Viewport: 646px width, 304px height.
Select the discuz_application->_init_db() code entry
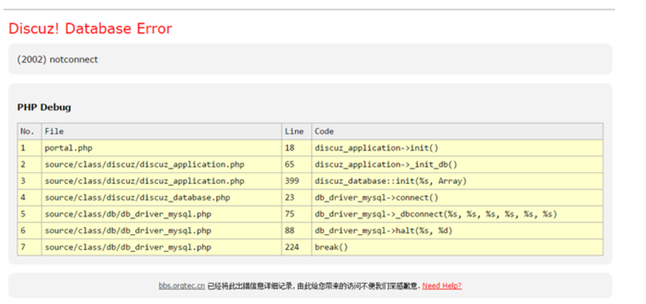(386, 165)
